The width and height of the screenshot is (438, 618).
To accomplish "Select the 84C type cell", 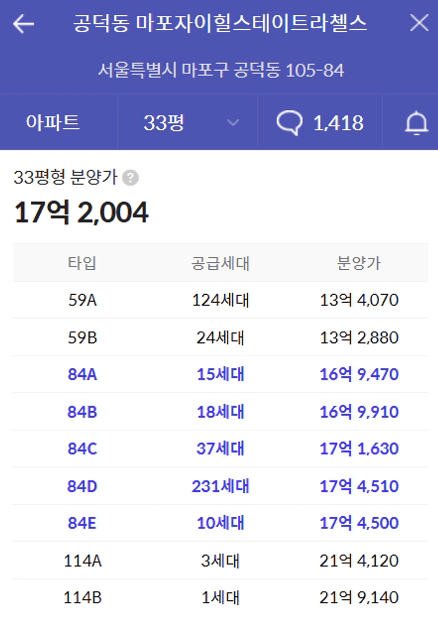I will click(82, 448).
